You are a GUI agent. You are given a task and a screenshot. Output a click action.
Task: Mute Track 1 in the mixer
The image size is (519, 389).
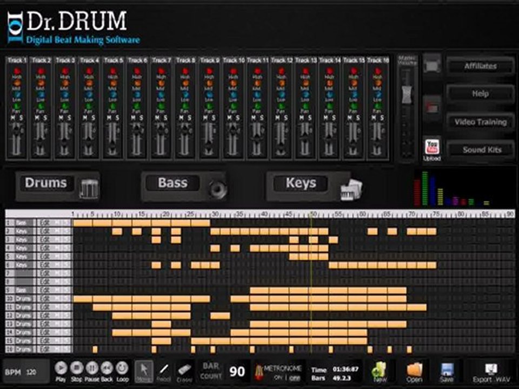[13, 118]
